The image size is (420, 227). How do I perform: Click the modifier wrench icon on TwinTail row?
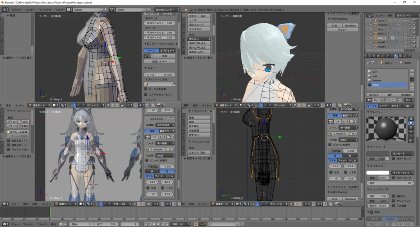pos(399,25)
